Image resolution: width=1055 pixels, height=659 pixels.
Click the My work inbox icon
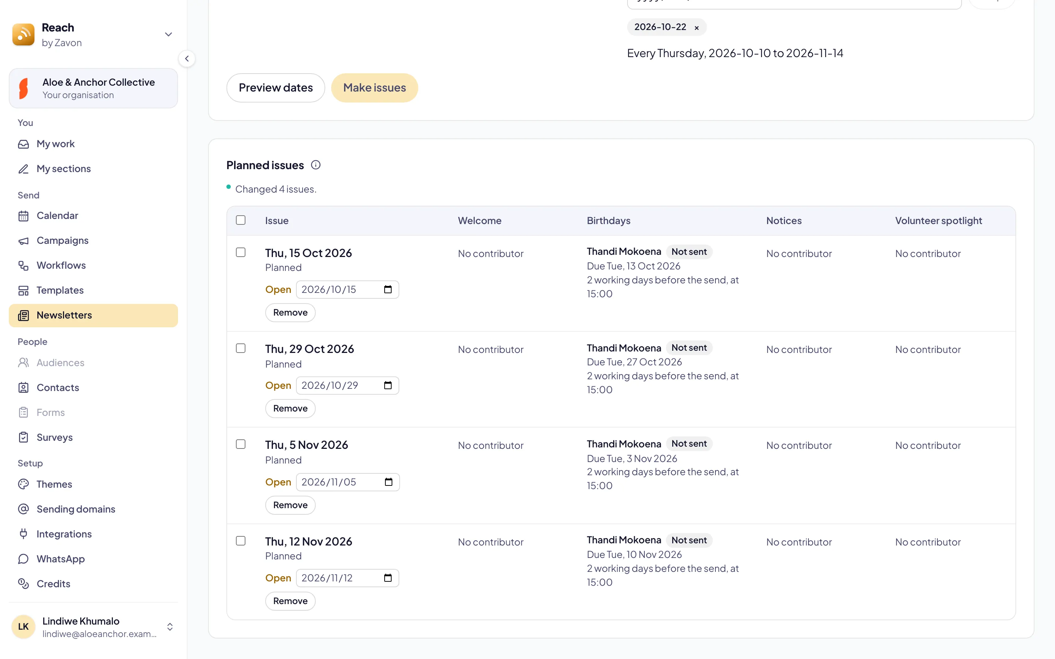coord(23,144)
